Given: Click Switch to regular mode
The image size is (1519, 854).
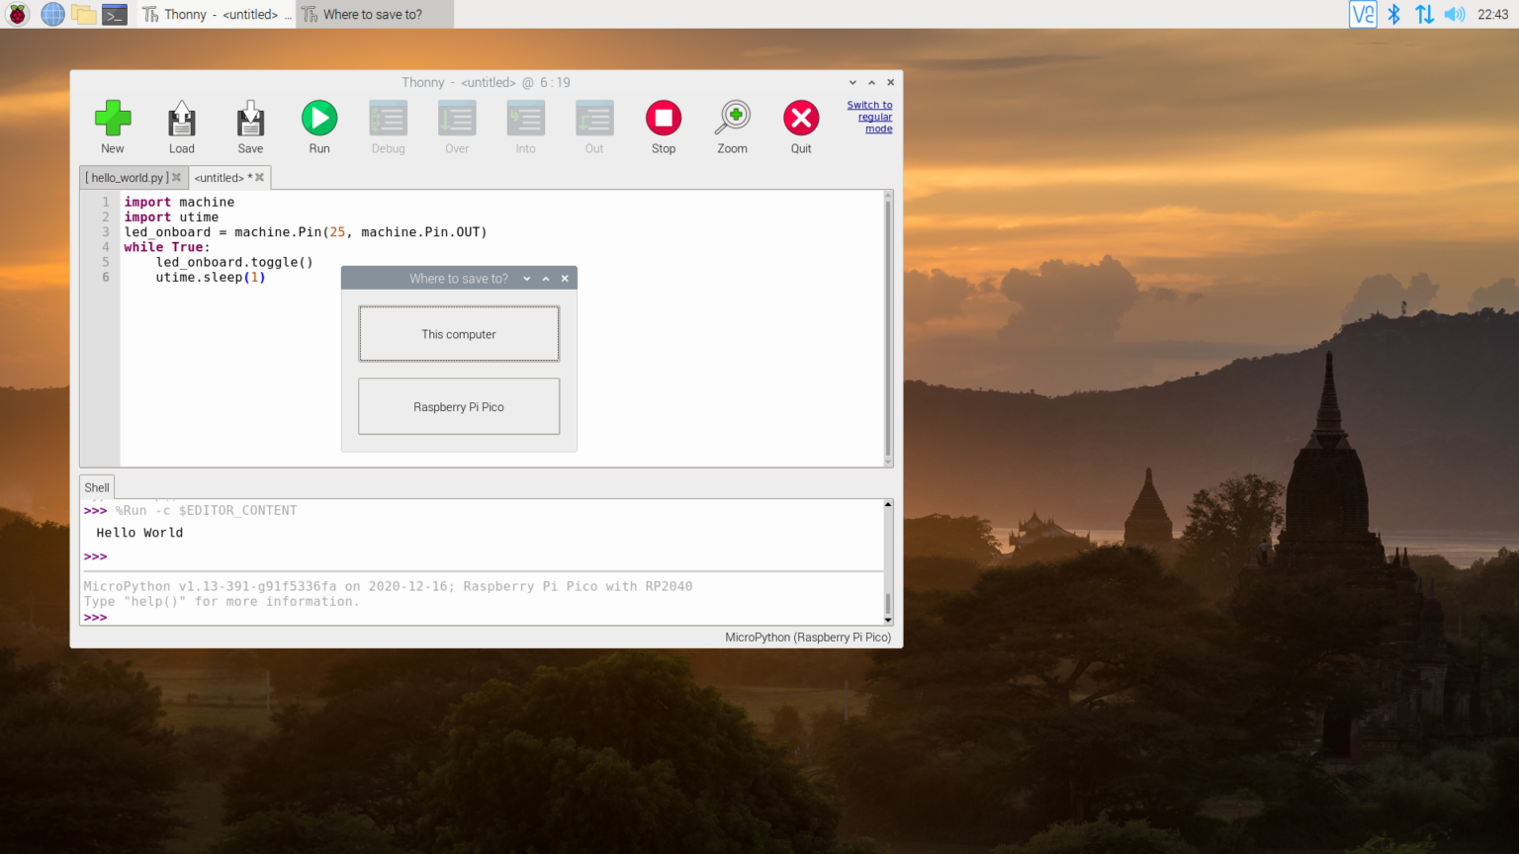Looking at the screenshot, I should pyautogui.click(x=869, y=116).
